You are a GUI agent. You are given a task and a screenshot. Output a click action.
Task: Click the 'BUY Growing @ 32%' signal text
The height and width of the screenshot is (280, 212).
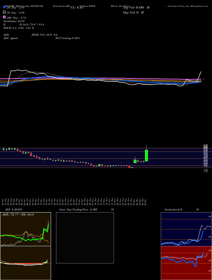67,38
